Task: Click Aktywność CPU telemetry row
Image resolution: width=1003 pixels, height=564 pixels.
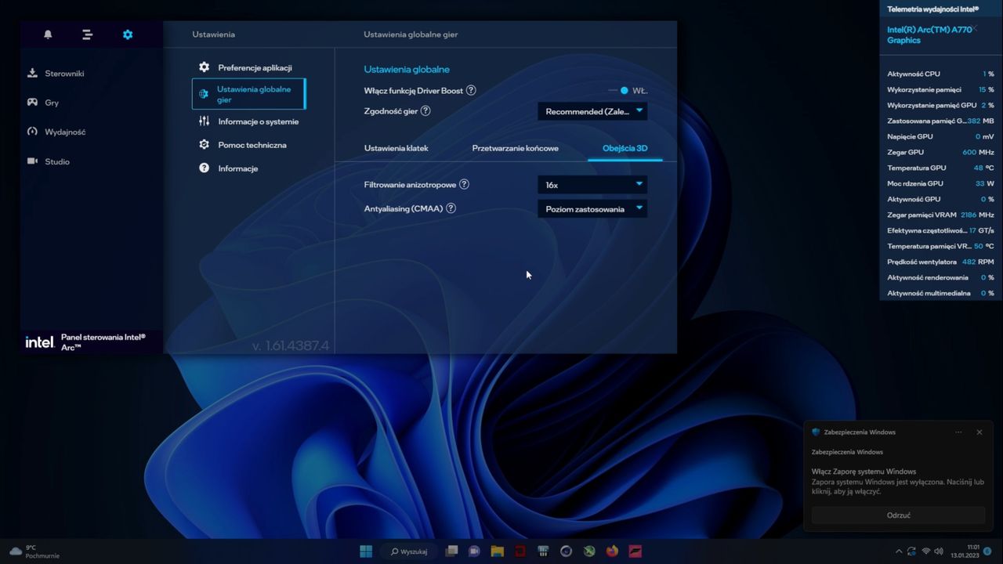Action: coord(940,74)
